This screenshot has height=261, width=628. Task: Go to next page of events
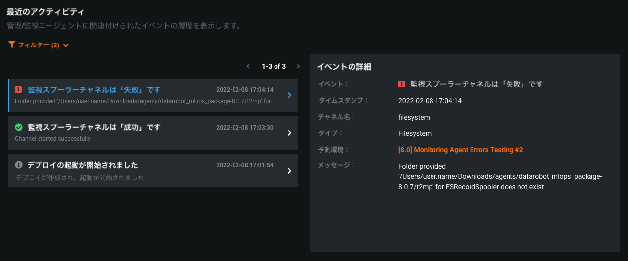[298, 66]
